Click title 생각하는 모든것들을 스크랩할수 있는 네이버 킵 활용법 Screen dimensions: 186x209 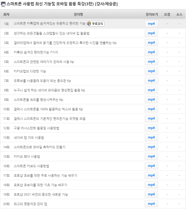(52, 33)
